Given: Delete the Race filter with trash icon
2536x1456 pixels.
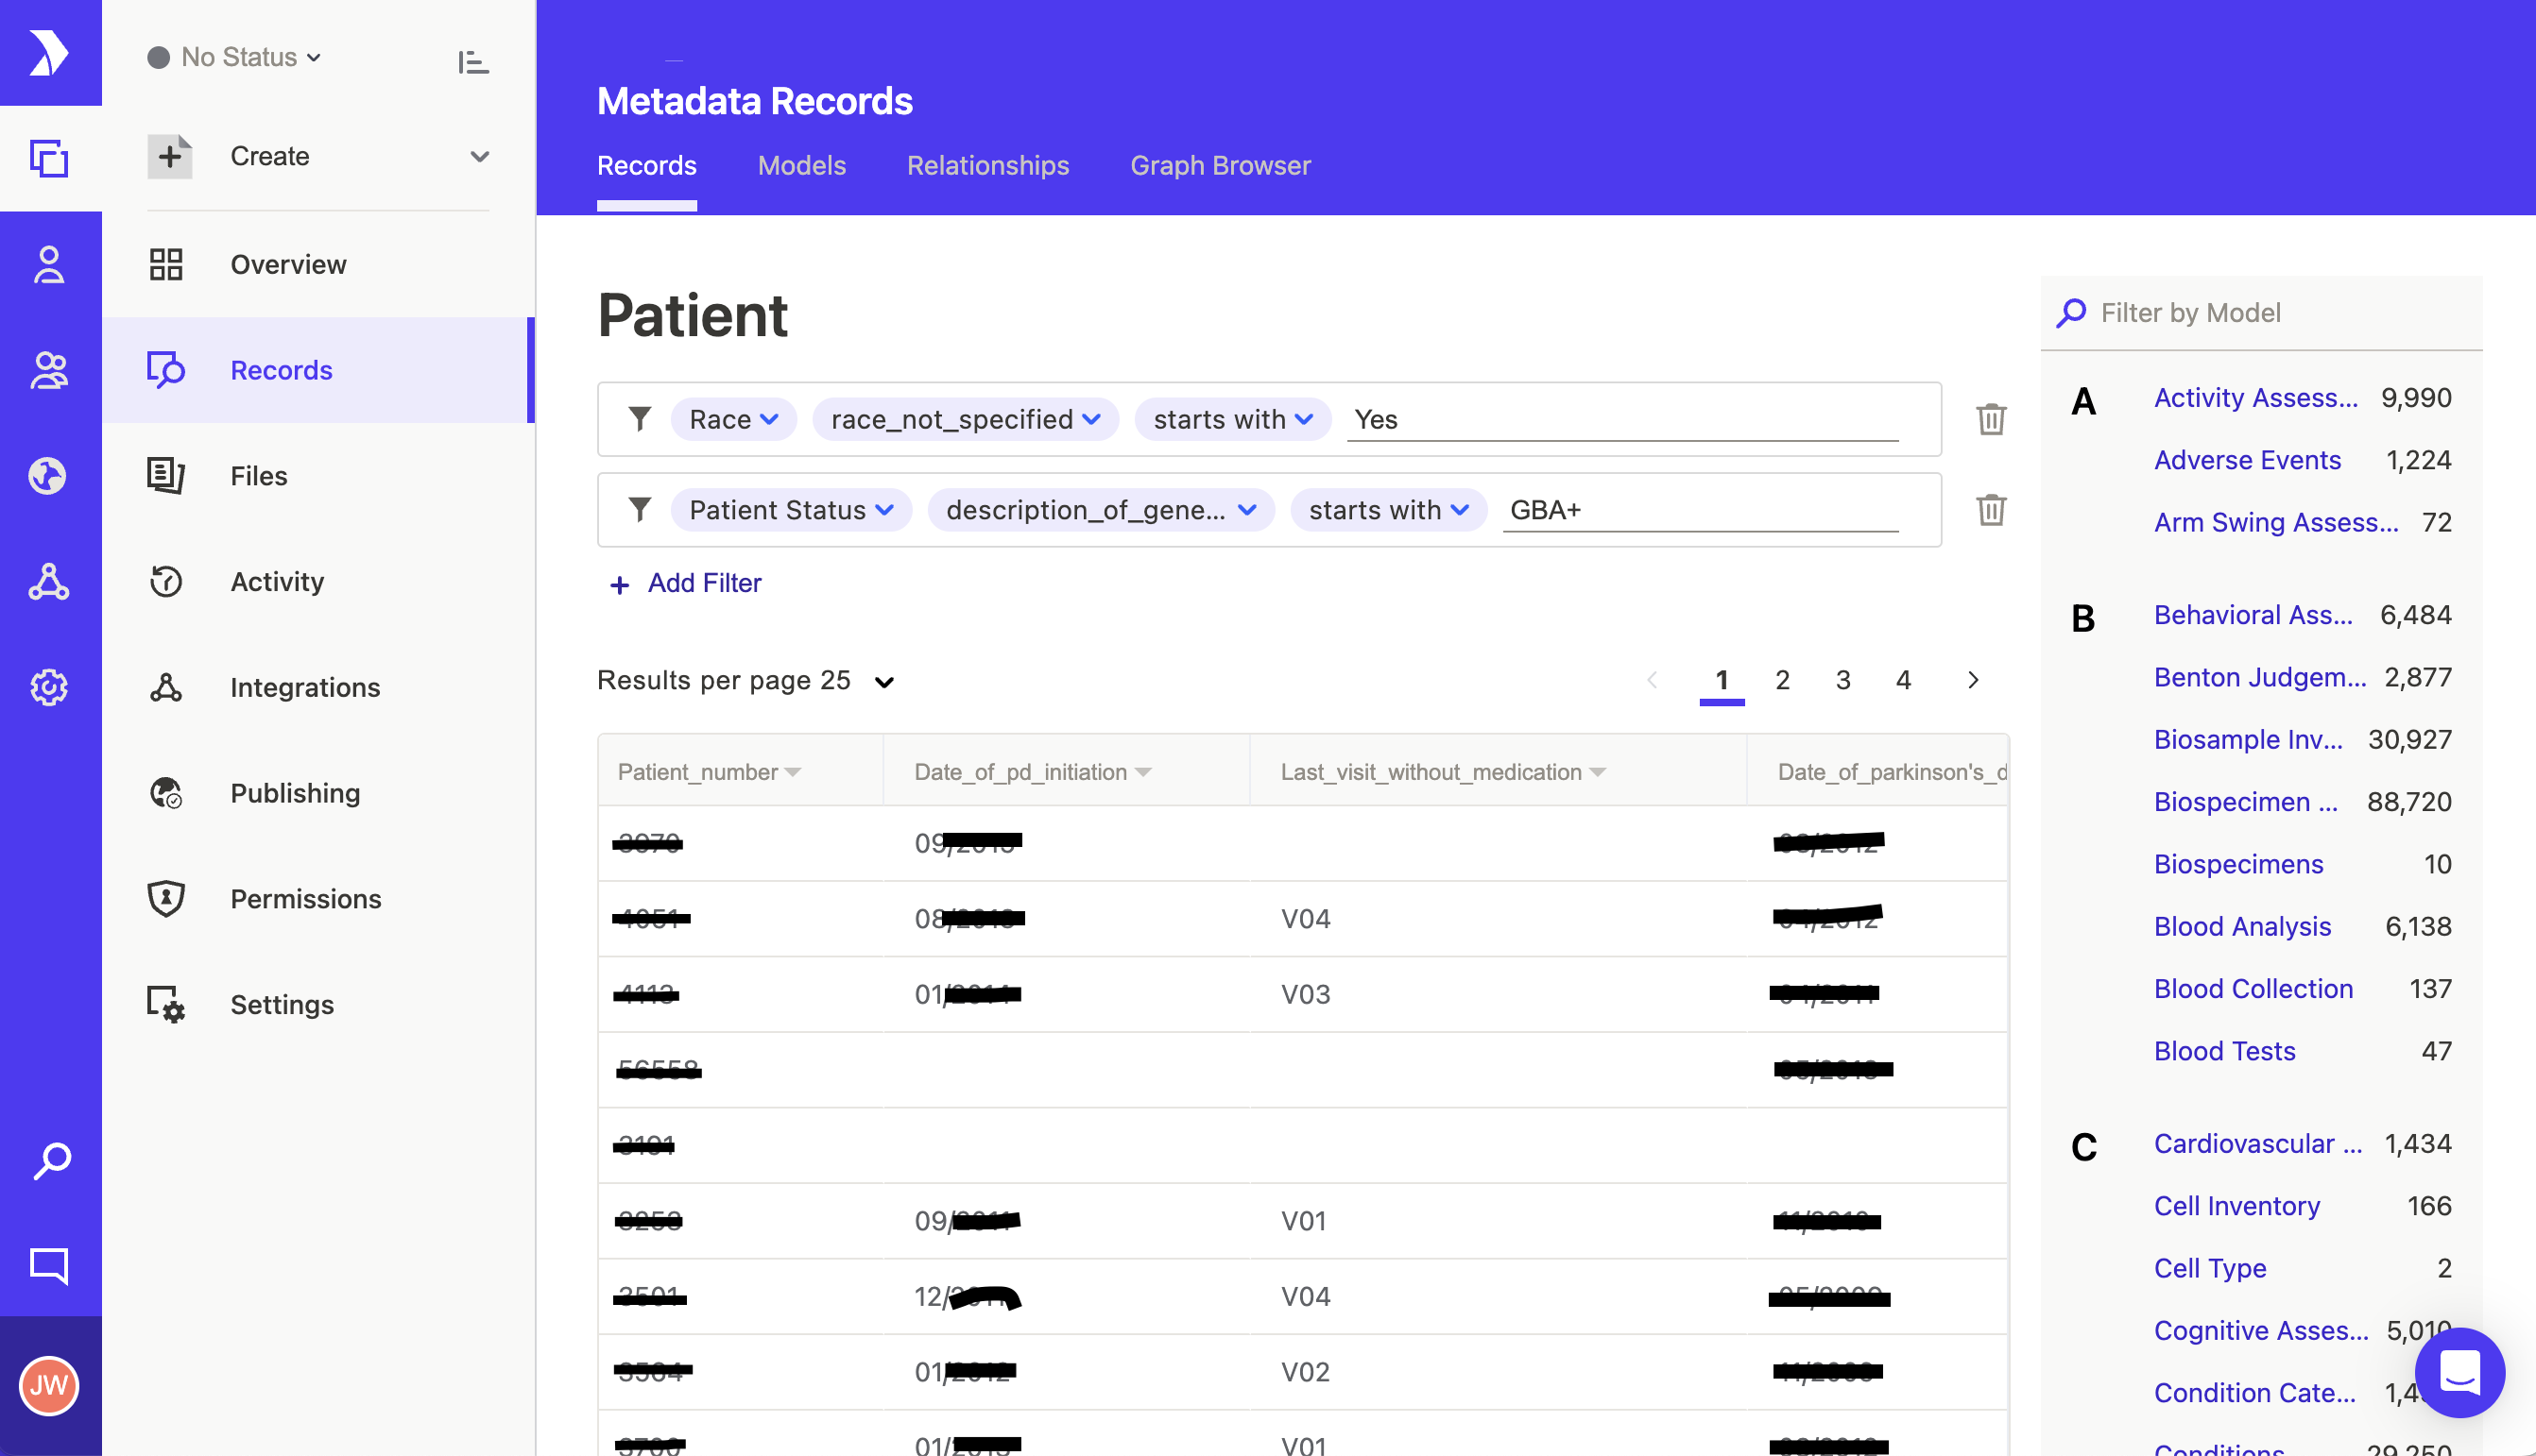Looking at the screenshot, I should (x=1991, y=419).
